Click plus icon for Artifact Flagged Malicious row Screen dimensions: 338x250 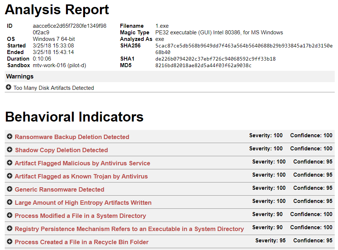9,163
